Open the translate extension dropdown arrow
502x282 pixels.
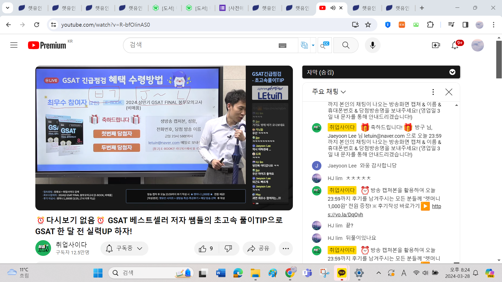pyautogui.click(x=313, y=45)
